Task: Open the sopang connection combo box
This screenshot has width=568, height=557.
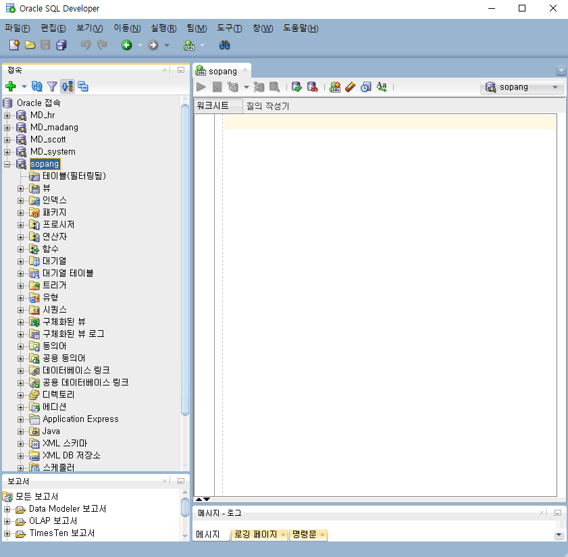Action: [521, 87]
